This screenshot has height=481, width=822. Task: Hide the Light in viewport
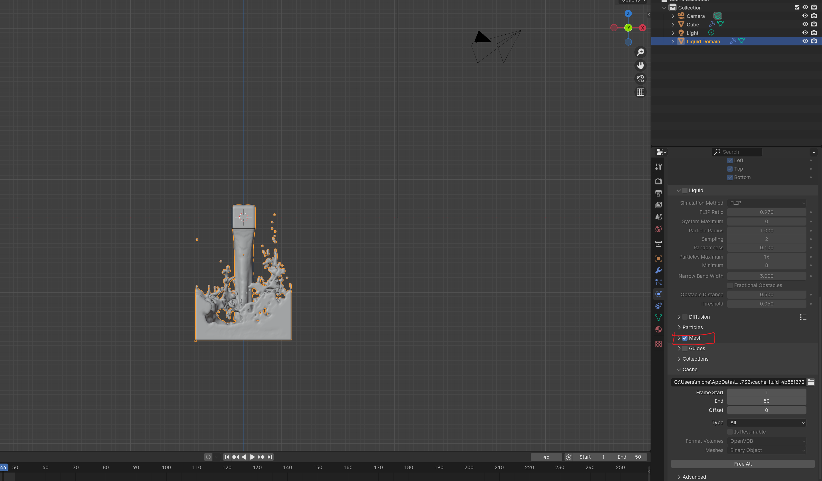point(805,33)
